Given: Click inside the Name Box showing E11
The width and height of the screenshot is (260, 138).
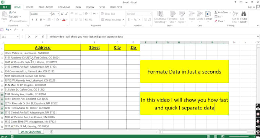Looking at the screenshot, I should point(9,37).
